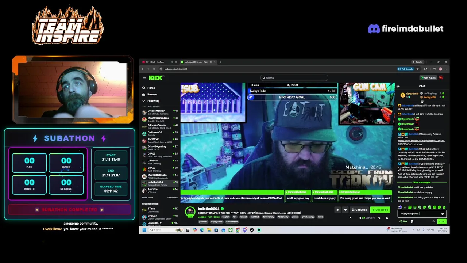Open GreaseMonkey channel in sidebar
Viewport: 467px width, 263px height.
(160, 112)
